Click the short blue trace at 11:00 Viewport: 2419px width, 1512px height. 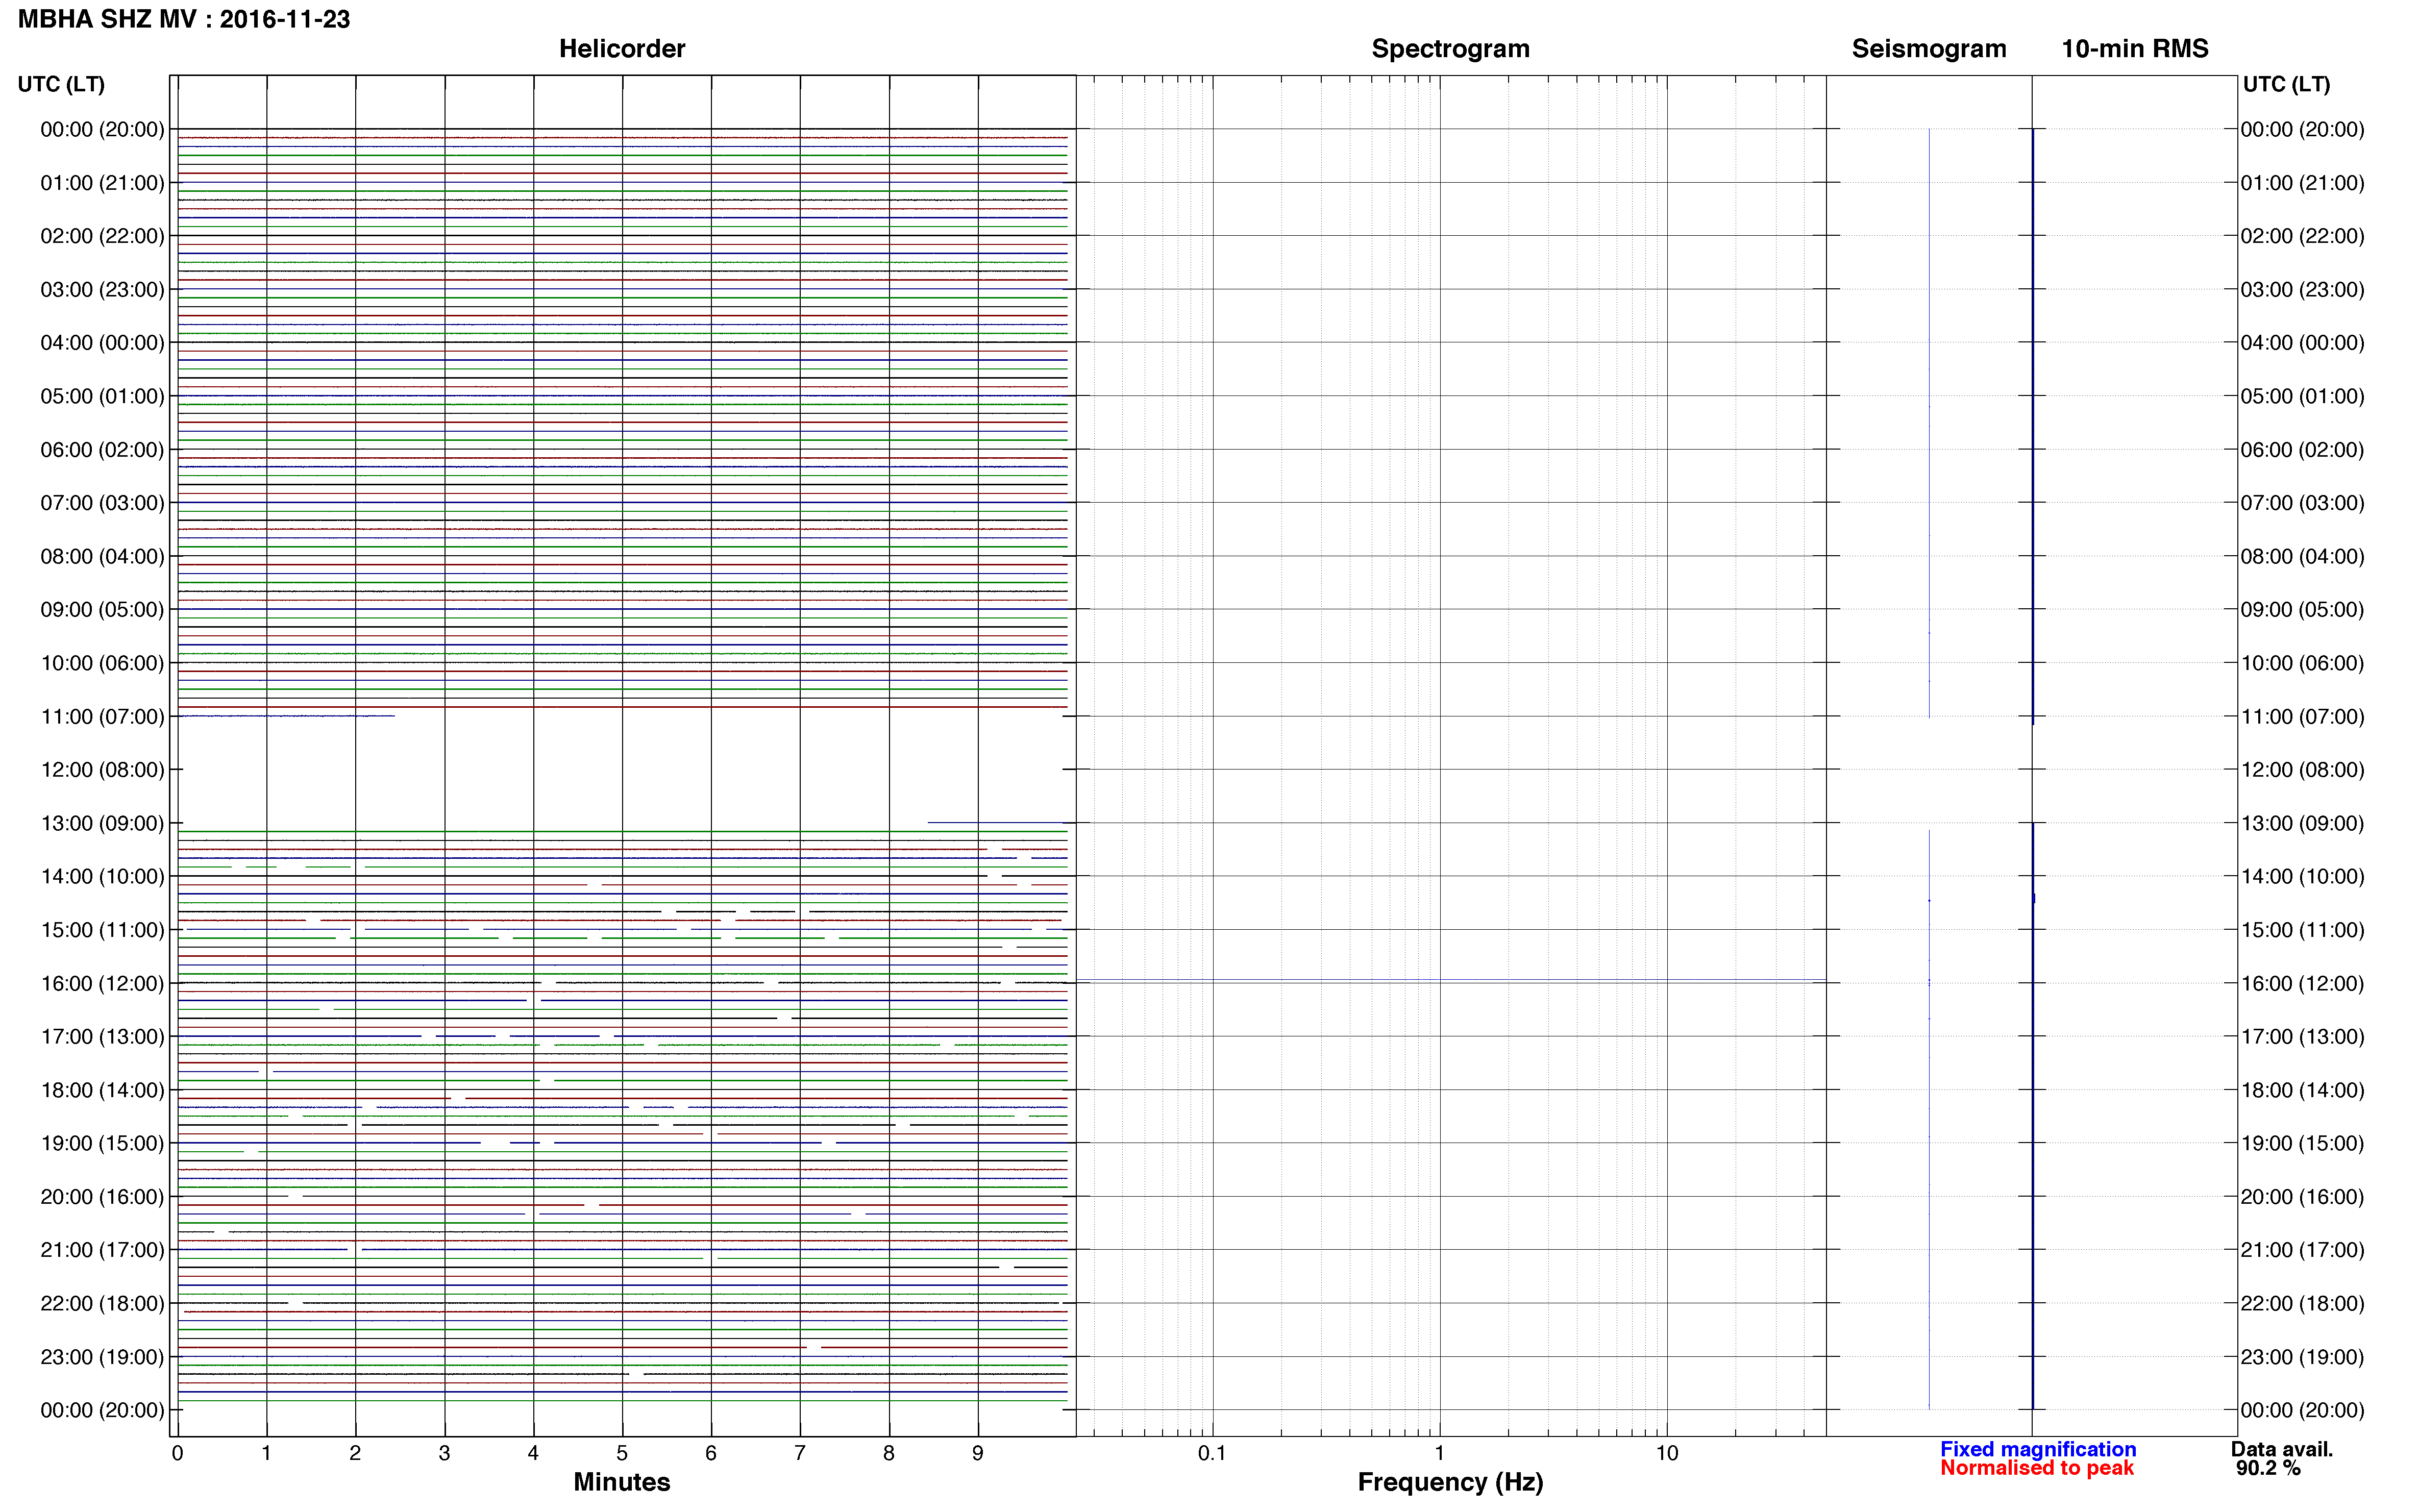tap(286, 716)
